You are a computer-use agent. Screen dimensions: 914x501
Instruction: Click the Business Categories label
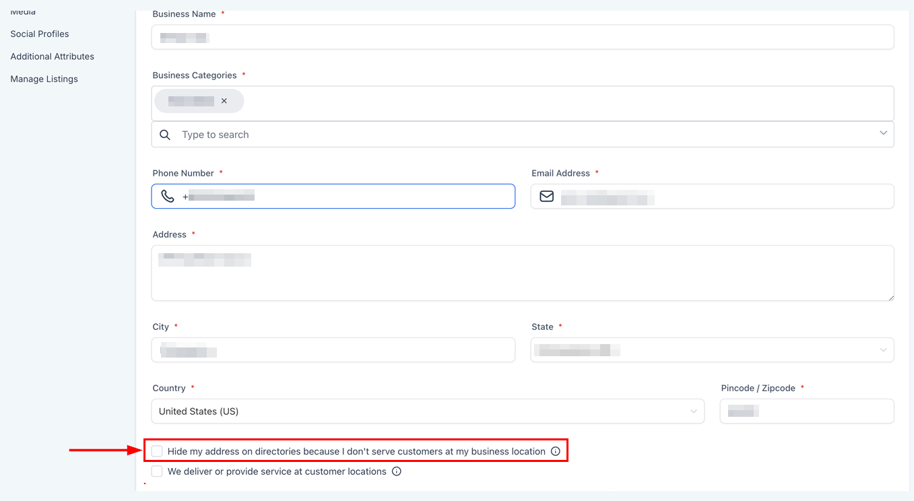point(195,75)
